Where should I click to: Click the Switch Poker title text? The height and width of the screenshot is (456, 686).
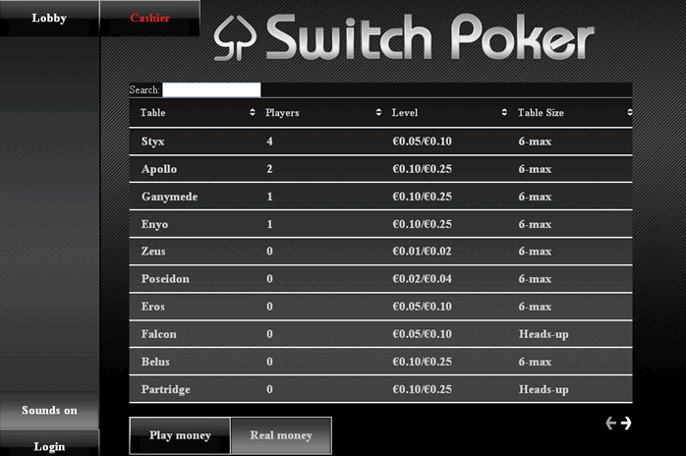click(429, 36)
